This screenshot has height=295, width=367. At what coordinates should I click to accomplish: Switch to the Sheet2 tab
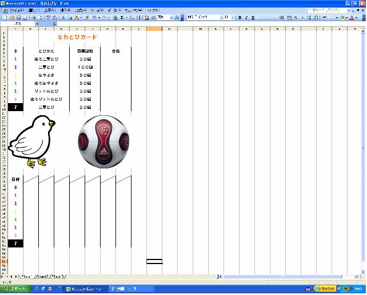pos(42,278)
